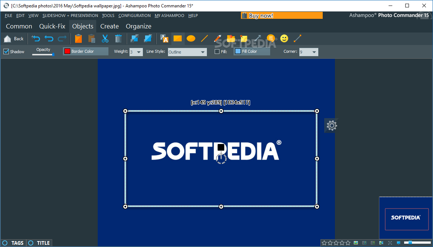Select the Text object tool
Image resolution: width=433 pixels, height=247 pixels.
(x=164, y=38)
